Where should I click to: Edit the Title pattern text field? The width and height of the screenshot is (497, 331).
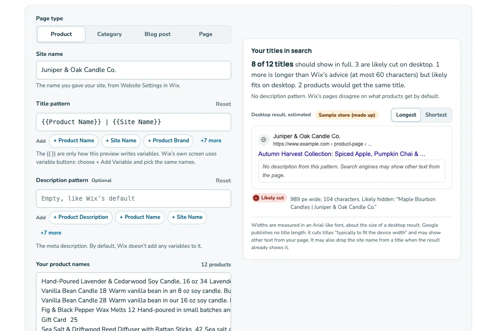pos(133,122)
